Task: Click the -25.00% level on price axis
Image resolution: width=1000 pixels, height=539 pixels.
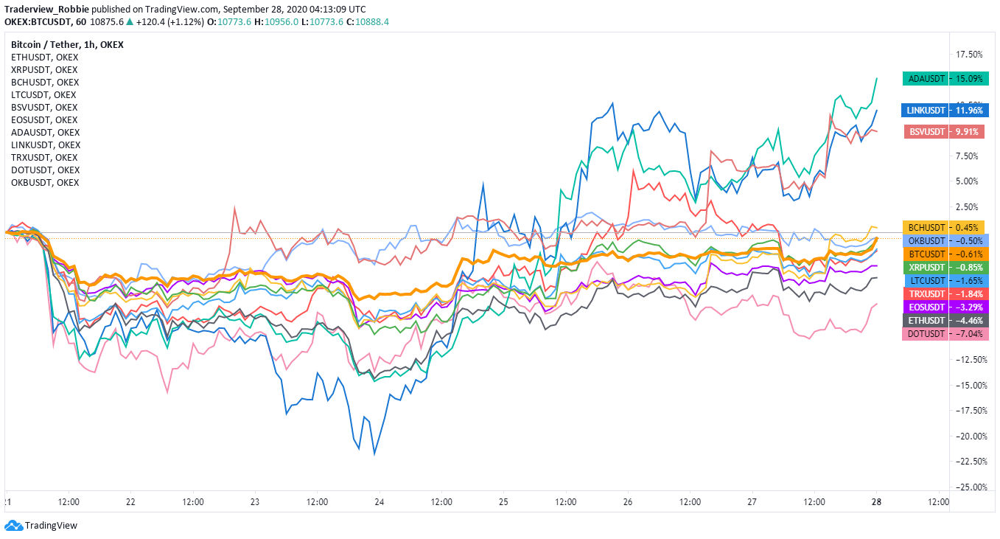Action: pyautogui.click(x=968, y=487)
